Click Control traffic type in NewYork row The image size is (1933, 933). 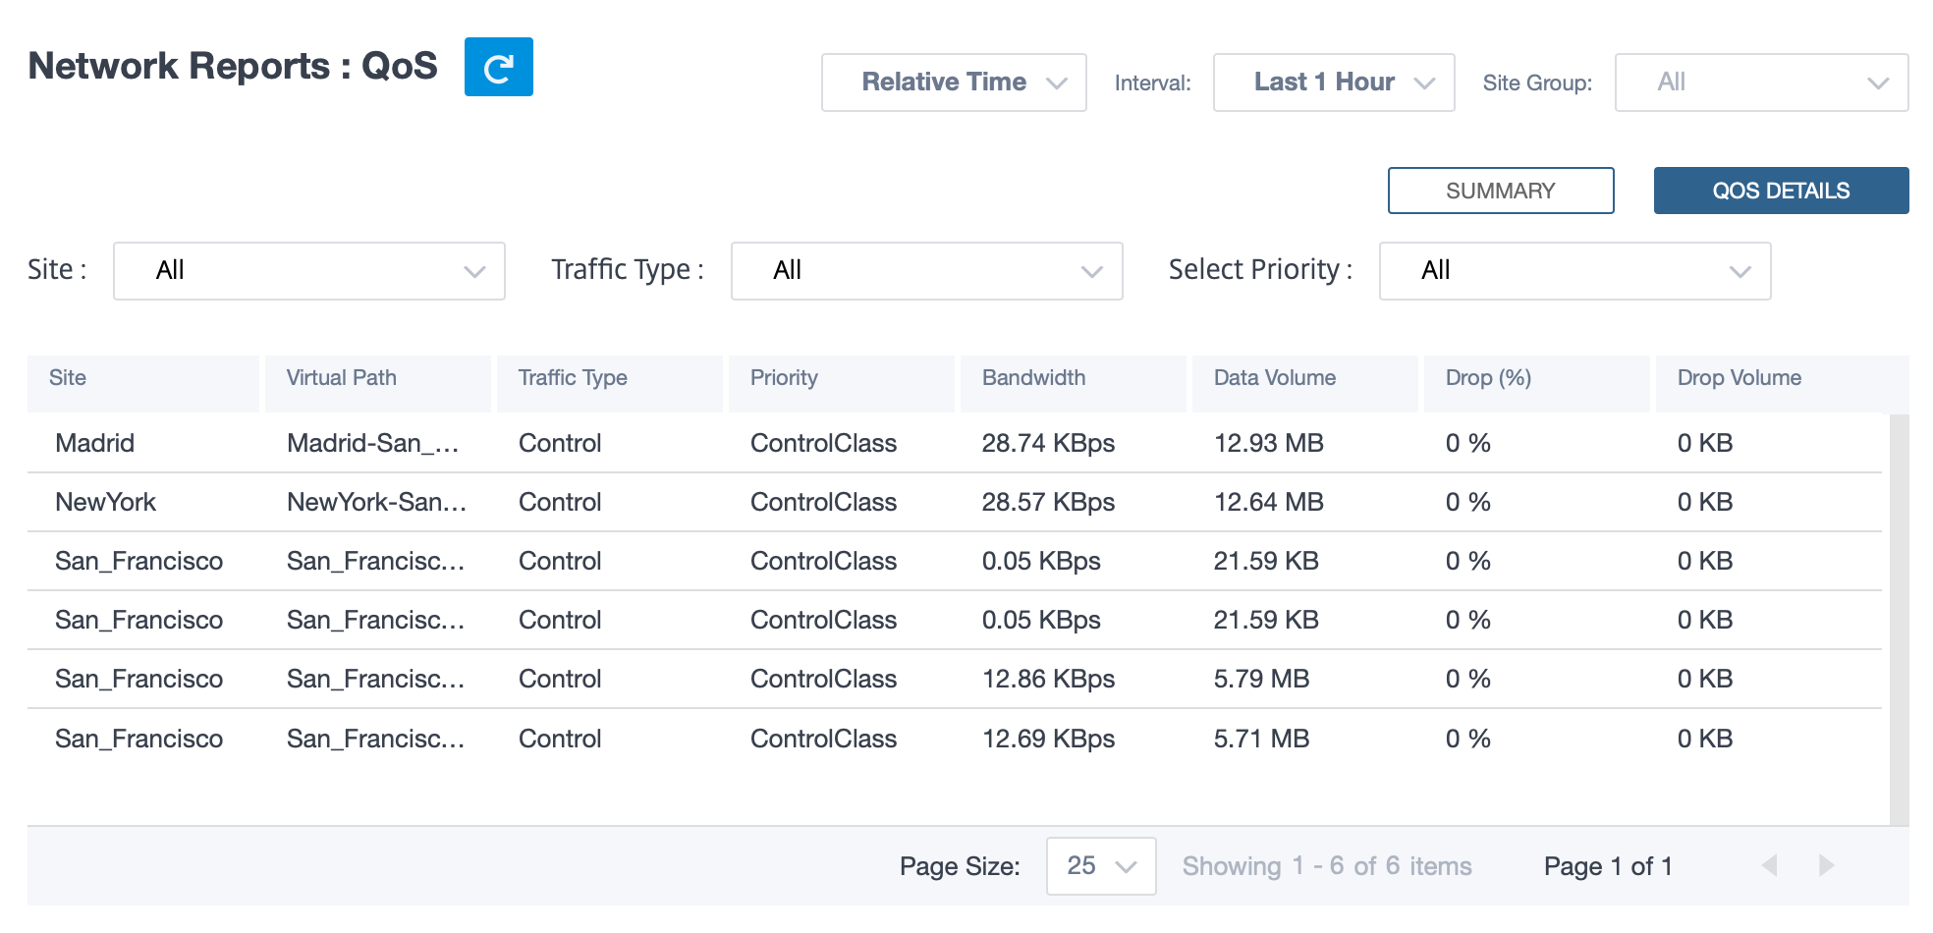click(x=560, y=502)
